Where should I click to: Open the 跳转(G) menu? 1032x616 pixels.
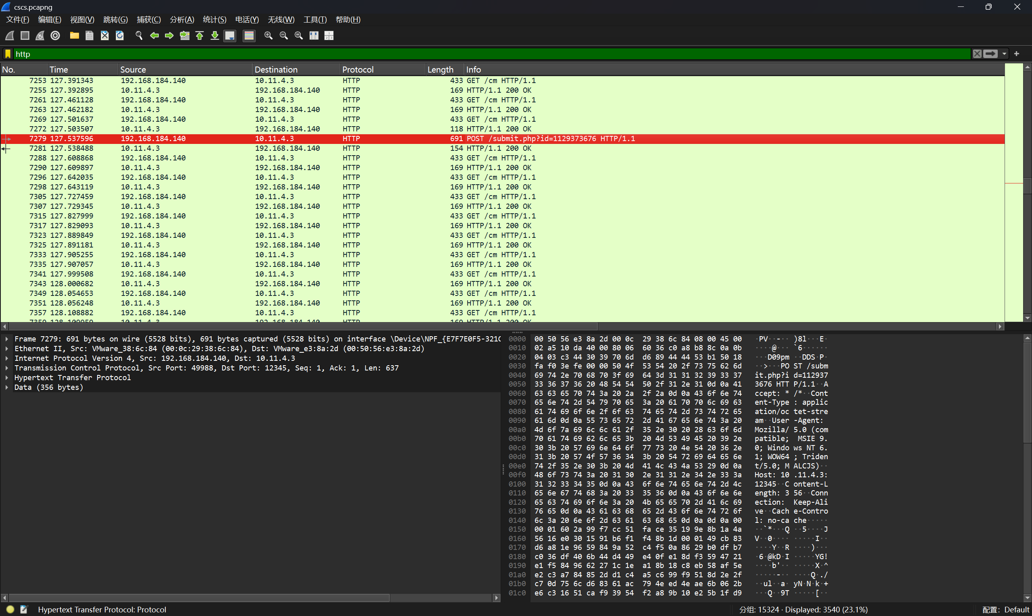[115, 19]
